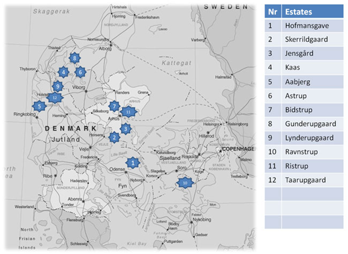Click star marker 10 on Sjaelland

(x=185, y=183)
